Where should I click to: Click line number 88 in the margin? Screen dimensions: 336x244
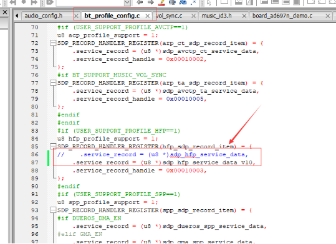pyautogui.click(x=34, y=171)
